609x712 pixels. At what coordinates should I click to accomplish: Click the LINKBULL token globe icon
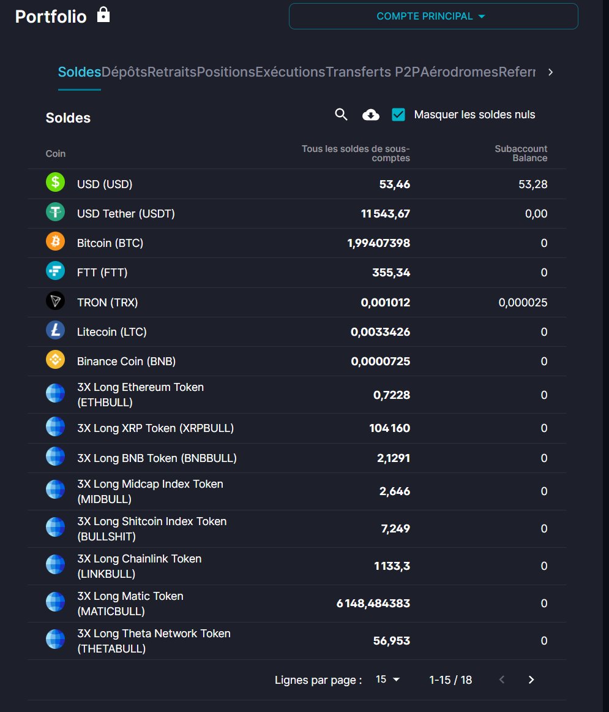[x=55, y=564]
